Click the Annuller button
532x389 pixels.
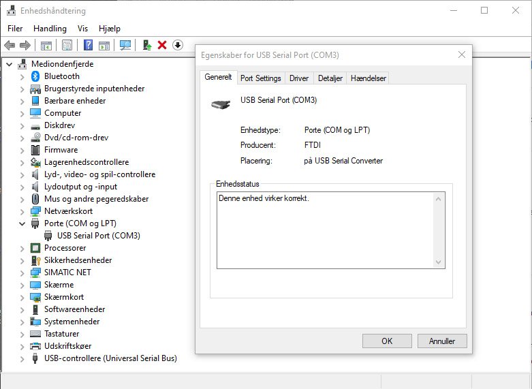(442, 341)
